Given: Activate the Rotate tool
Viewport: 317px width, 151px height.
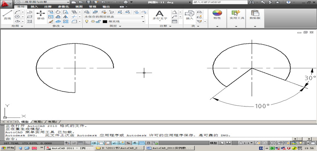Looking at the screenshot, I should [x=58, y=12].
